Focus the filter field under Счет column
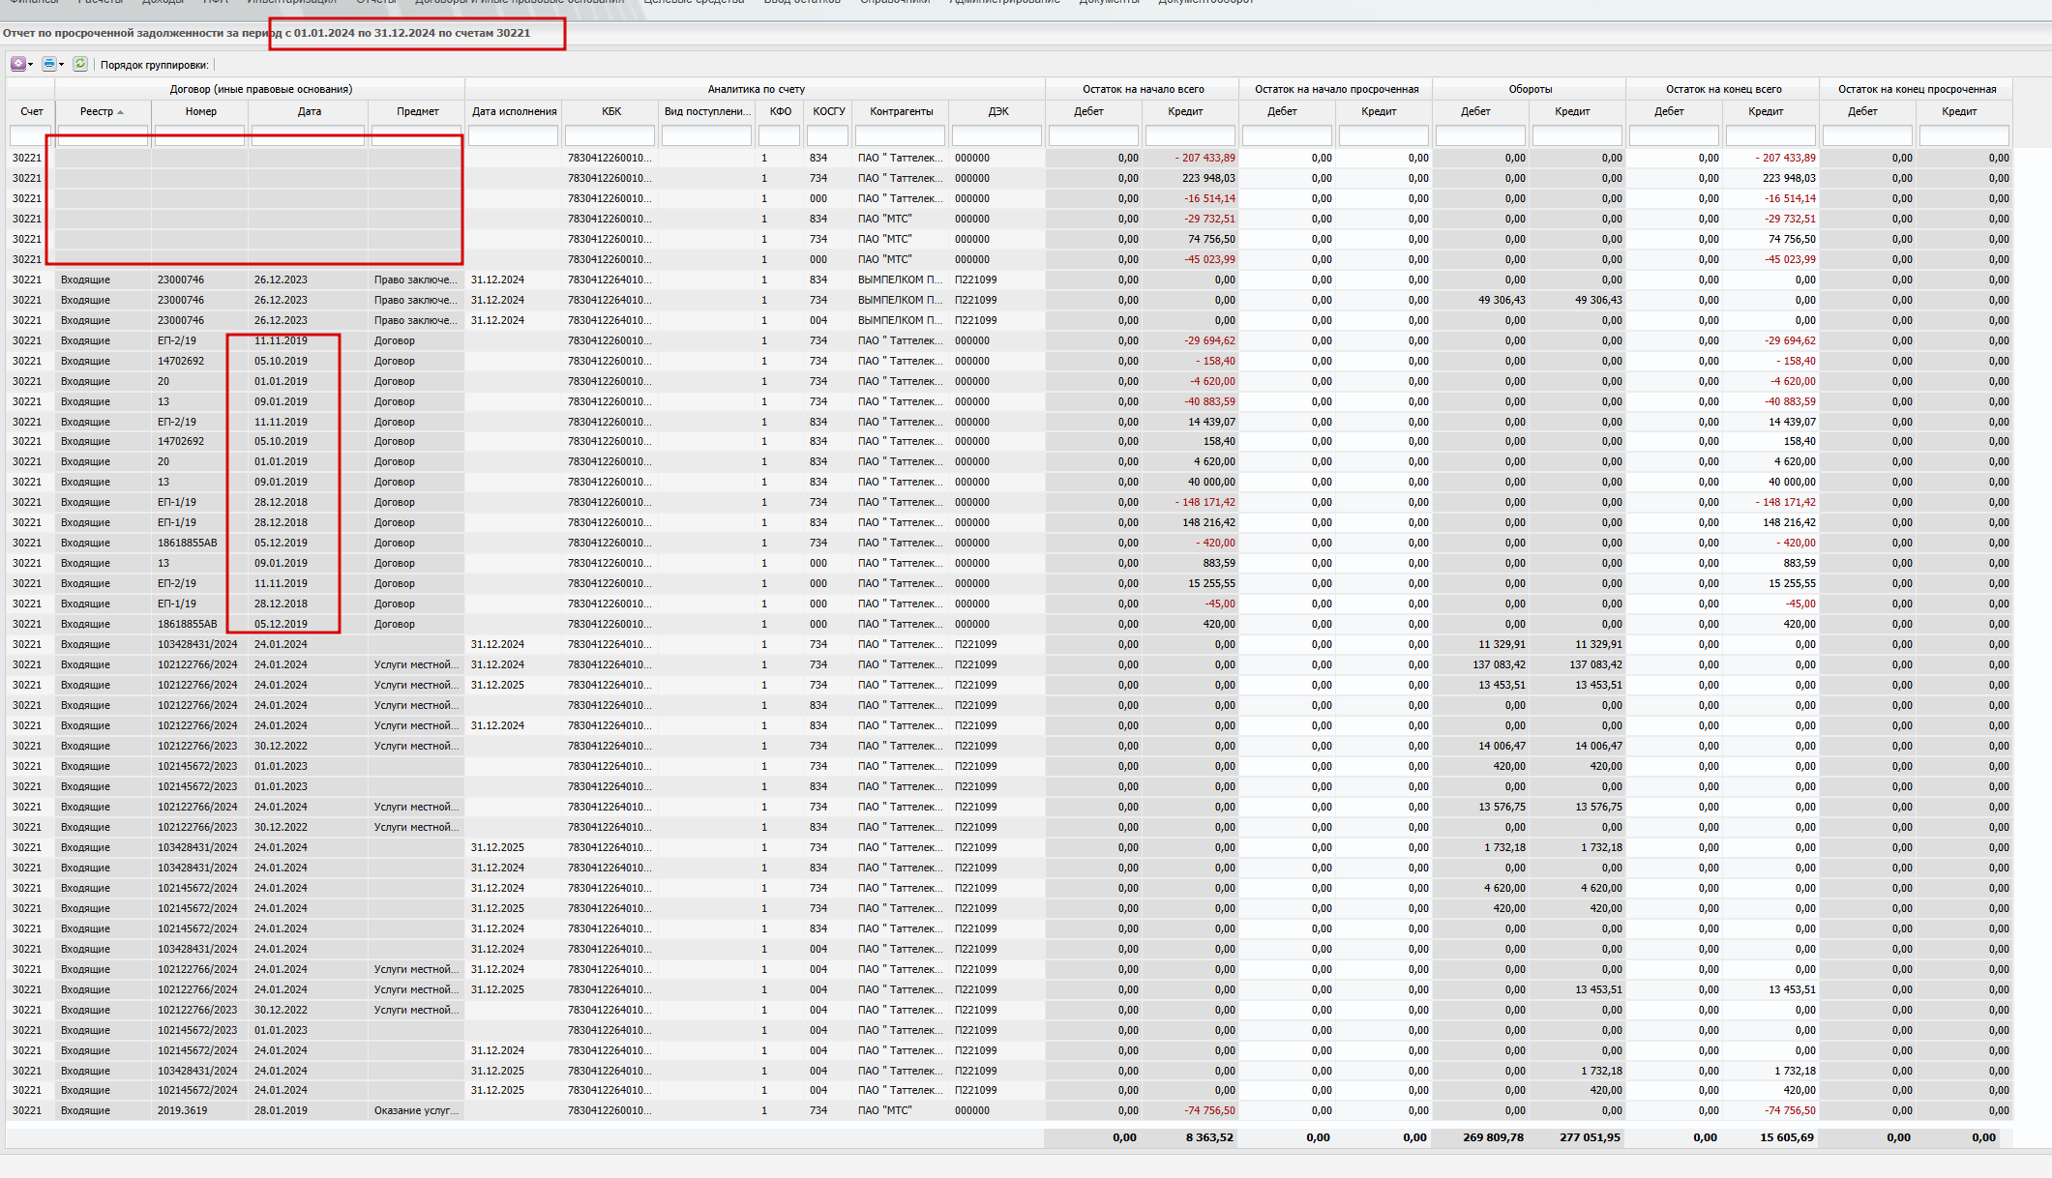The height and width of the screenshot is (1178, 2052). (31, 135)
